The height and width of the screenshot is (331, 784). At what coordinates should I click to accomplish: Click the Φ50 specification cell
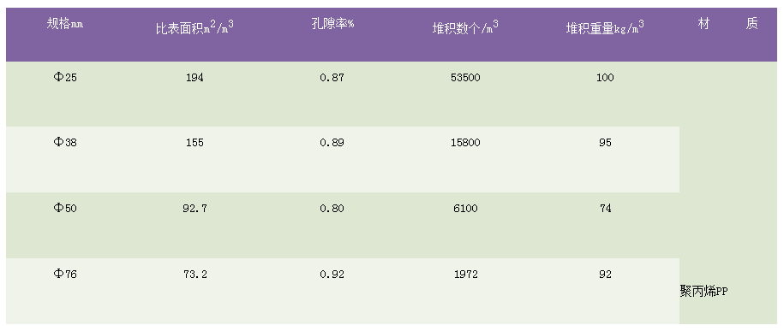pyautogui.click(x=65, y=208)
